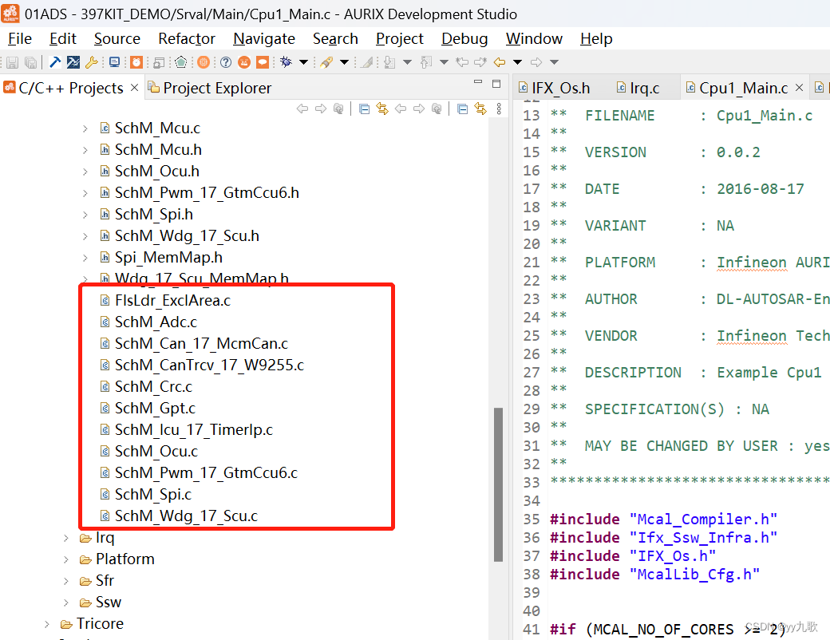This screenshot has width=830, height=640.
Task: Select SchM_Can_17_McmCan.c in the tree
Action: (x=201, y=344)
